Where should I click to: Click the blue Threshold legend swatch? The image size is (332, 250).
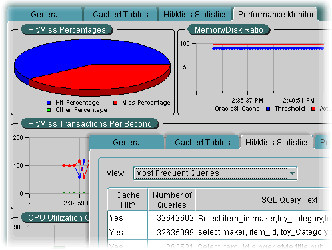tap(268, 109)
